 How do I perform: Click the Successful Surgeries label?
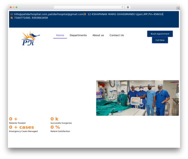[61, 123]
